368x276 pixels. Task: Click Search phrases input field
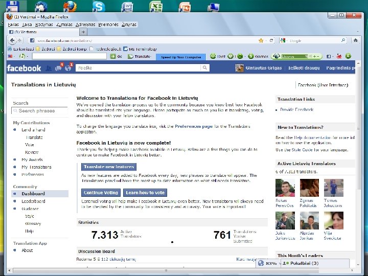pyautogui.click(x=40, y=110)
